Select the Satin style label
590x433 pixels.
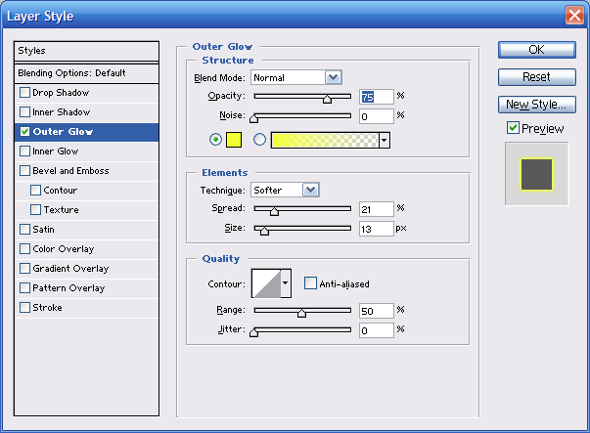pos(43,230)
